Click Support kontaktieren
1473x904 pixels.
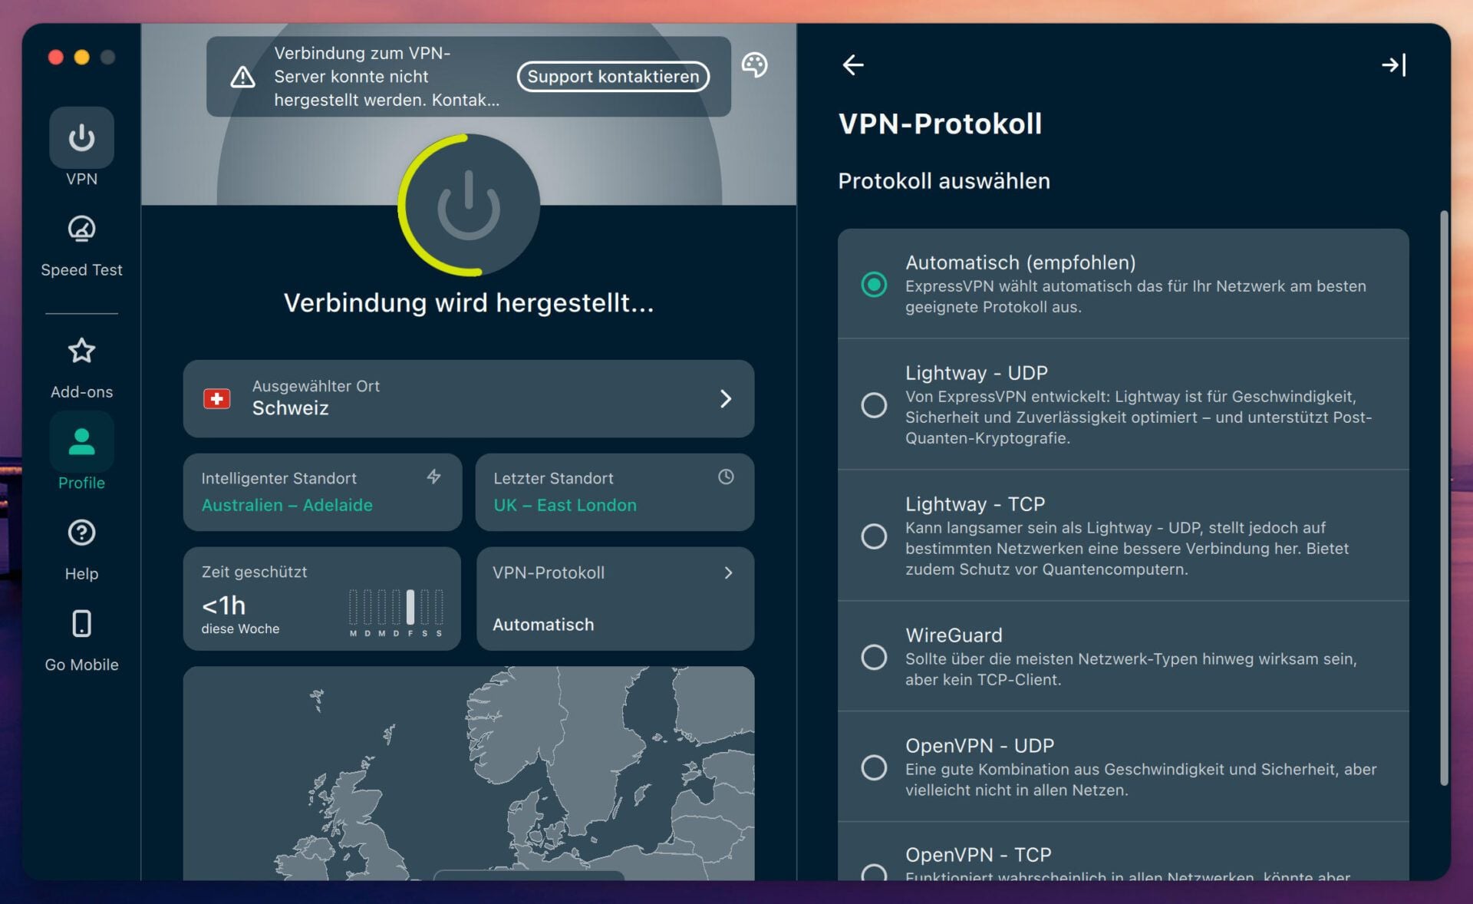pyautogui.click(x=613, y=77)
